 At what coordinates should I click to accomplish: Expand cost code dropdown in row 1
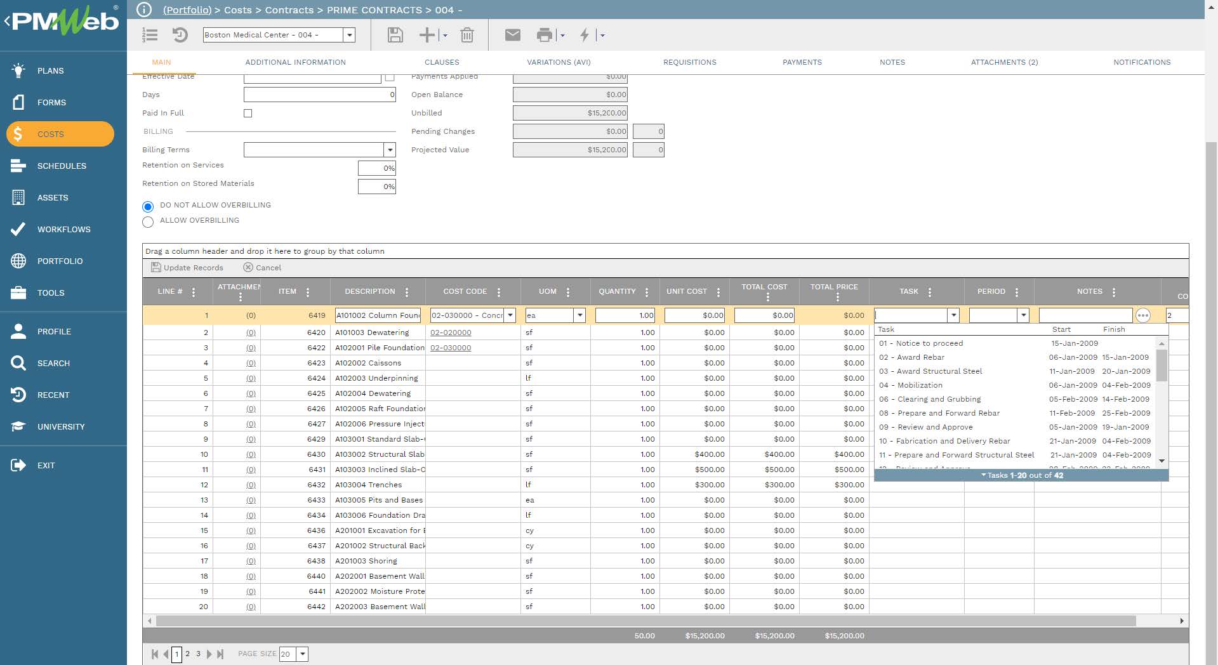pos(510,315)
